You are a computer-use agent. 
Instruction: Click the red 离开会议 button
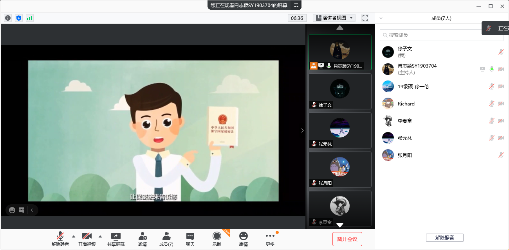[x=347, y=239]
